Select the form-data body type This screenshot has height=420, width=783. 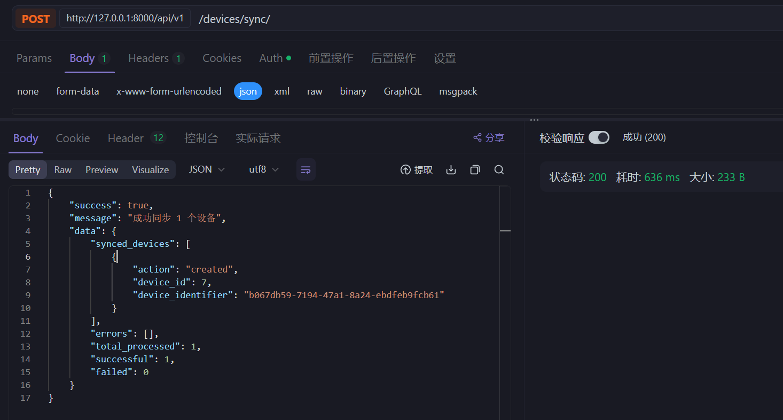(x=77, y=91)
